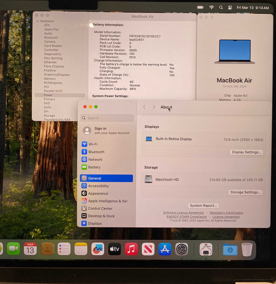Select Apple Pay in System Information sidebar
276x284 pixels.
tap(51, 29)
